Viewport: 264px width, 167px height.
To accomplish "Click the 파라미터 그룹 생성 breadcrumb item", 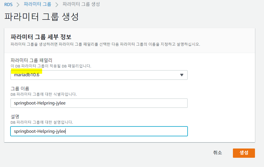I will point(81,4).
